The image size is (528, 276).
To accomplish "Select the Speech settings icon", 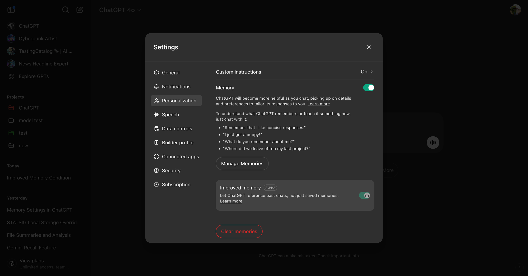I will click(x=156, y=114).
